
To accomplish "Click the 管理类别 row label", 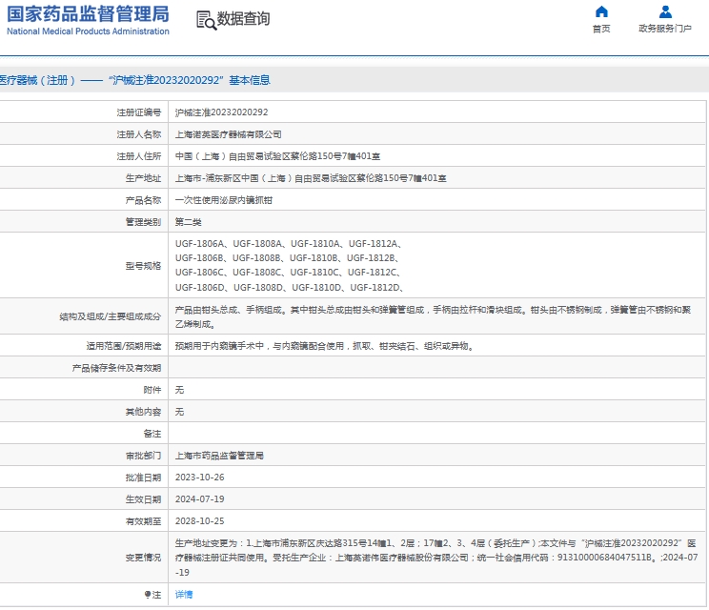I will [x=143, y=222].
